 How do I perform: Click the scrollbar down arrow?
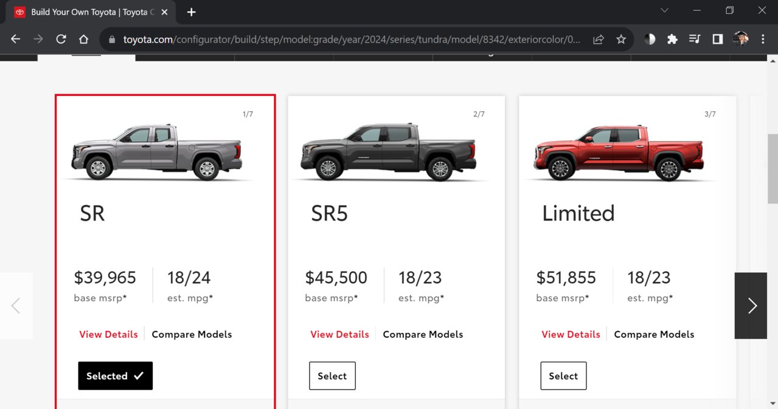click(773, 403)
